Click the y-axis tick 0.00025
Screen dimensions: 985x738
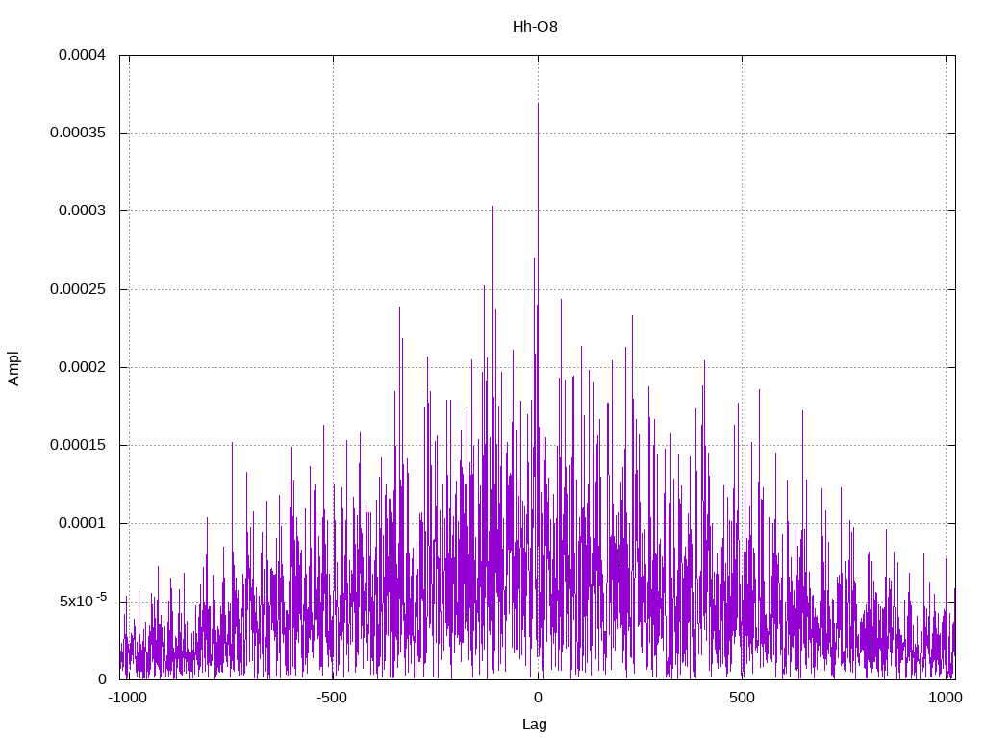pyautogui.click(x=79, y=289)
